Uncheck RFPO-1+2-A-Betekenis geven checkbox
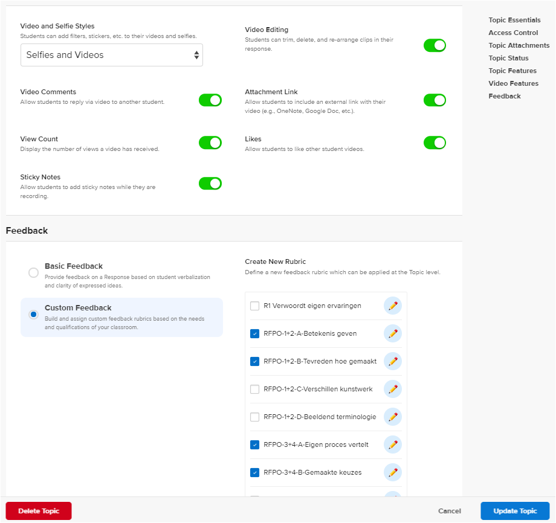This screenshot has width=556, height=523. [x=255, y=333]
